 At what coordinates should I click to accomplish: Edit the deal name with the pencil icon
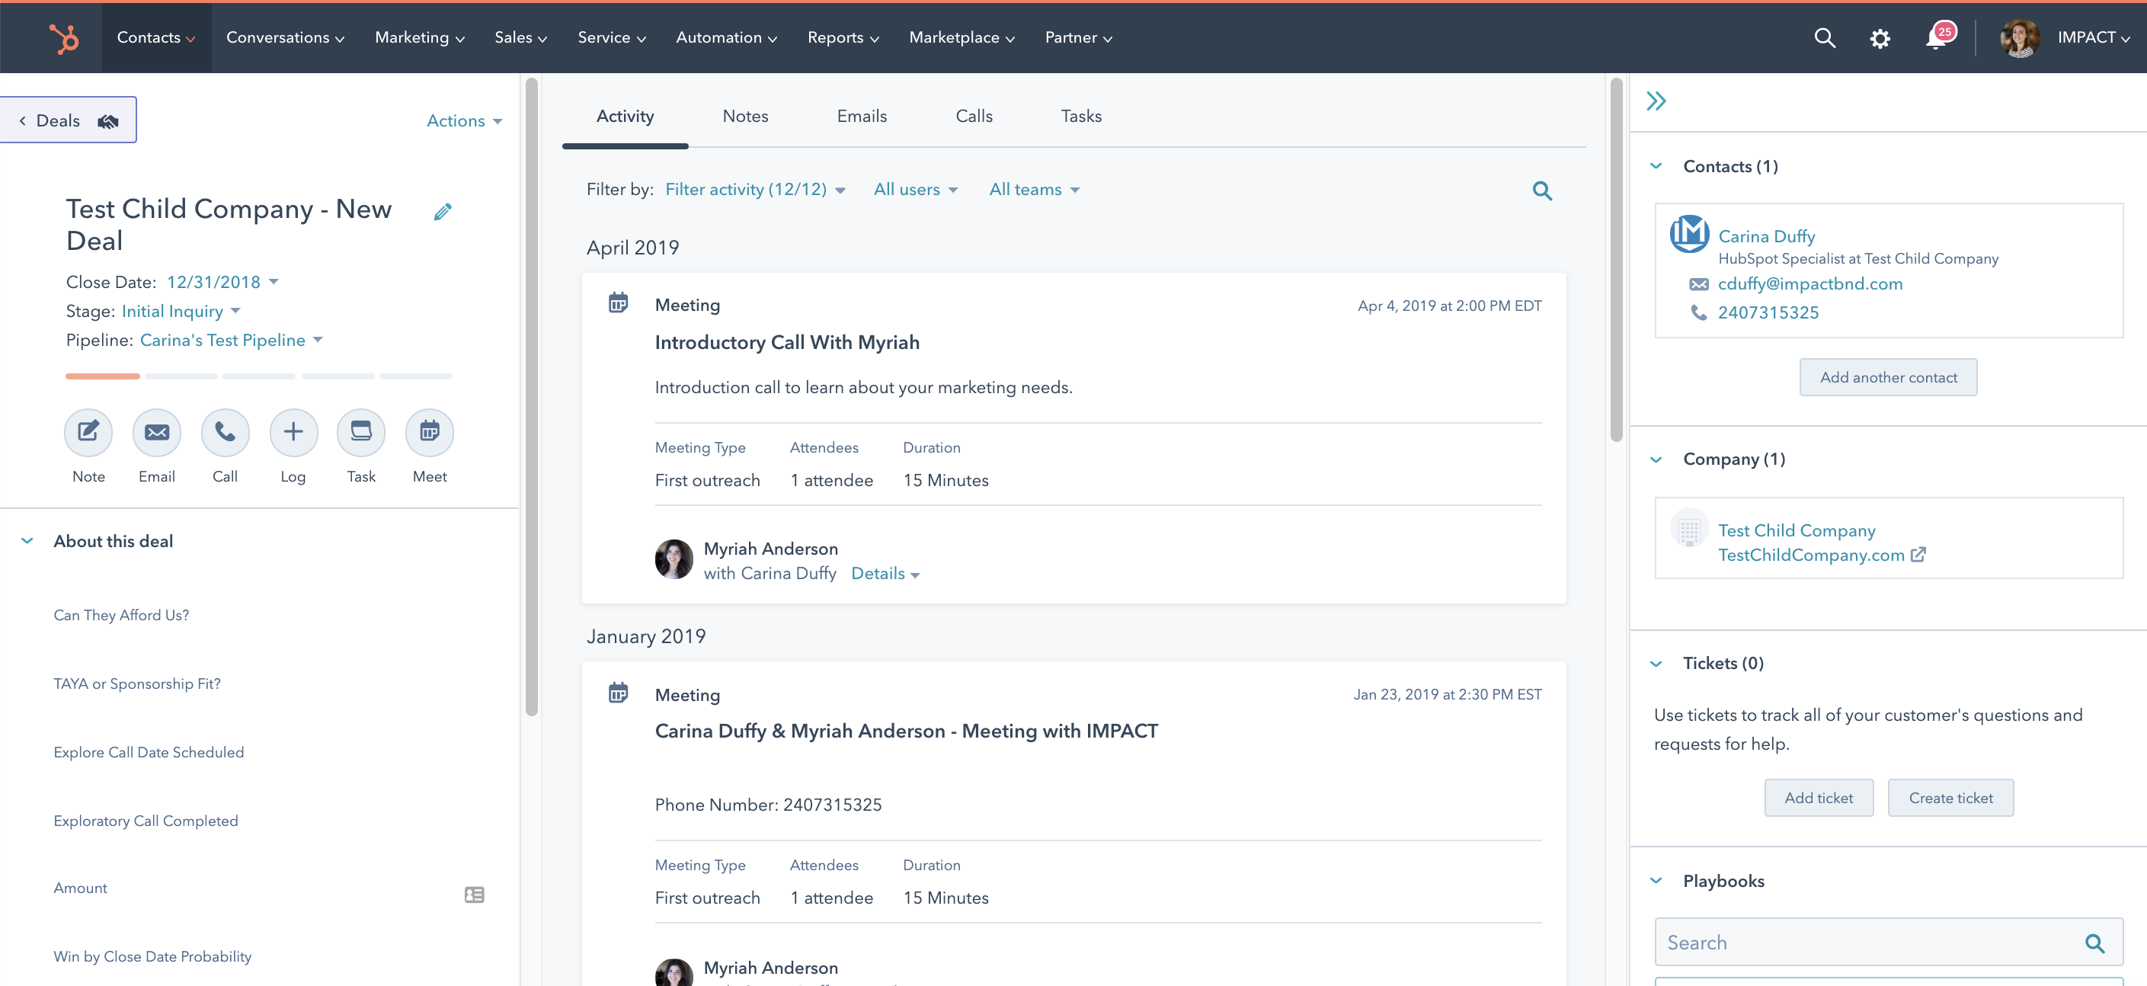443,212
